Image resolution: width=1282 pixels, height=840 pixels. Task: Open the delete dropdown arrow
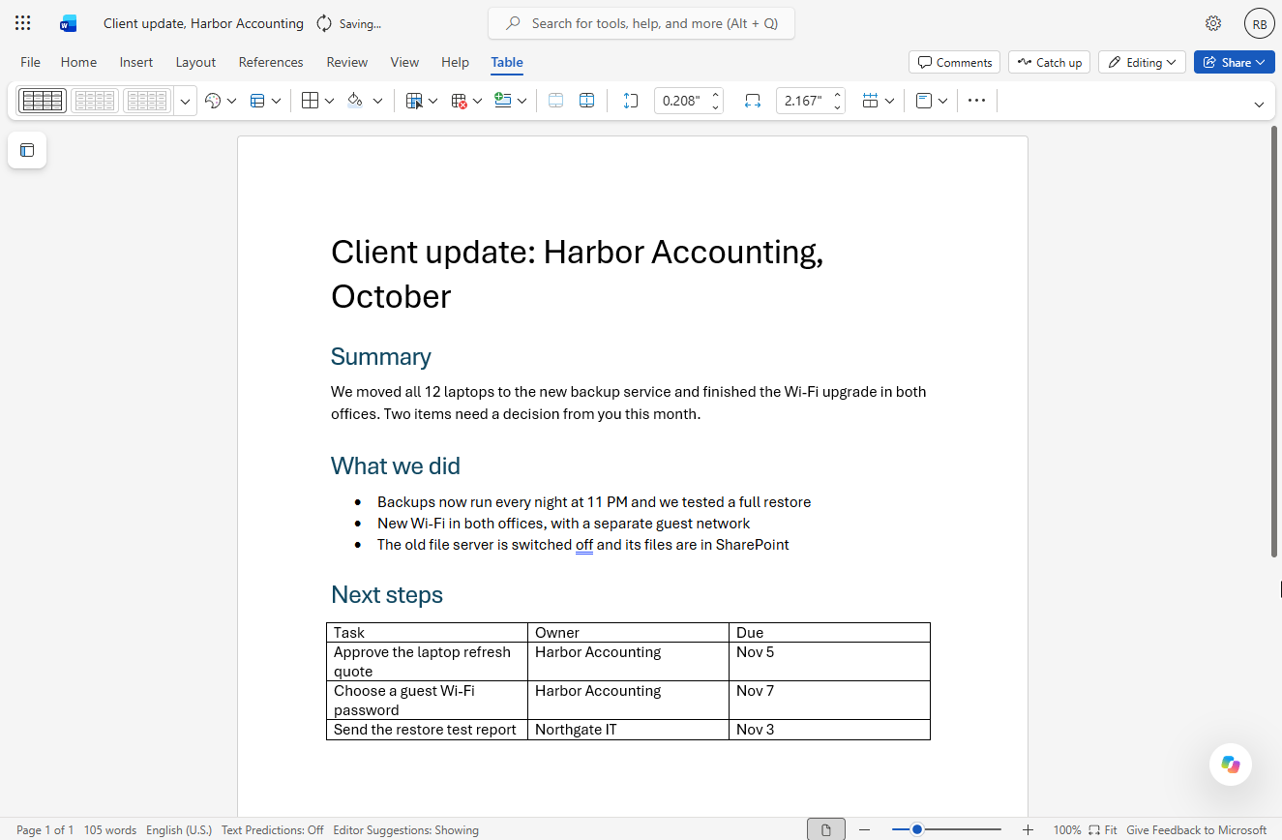click(x=477, y=101)
